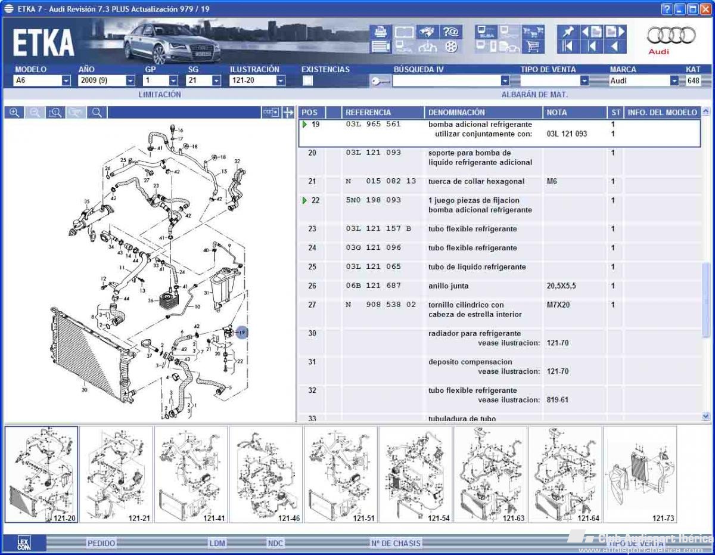Select part reference 03L 121 157 B
The height and width of the screenshot is (555, 715).
click(x=378, y=229)
